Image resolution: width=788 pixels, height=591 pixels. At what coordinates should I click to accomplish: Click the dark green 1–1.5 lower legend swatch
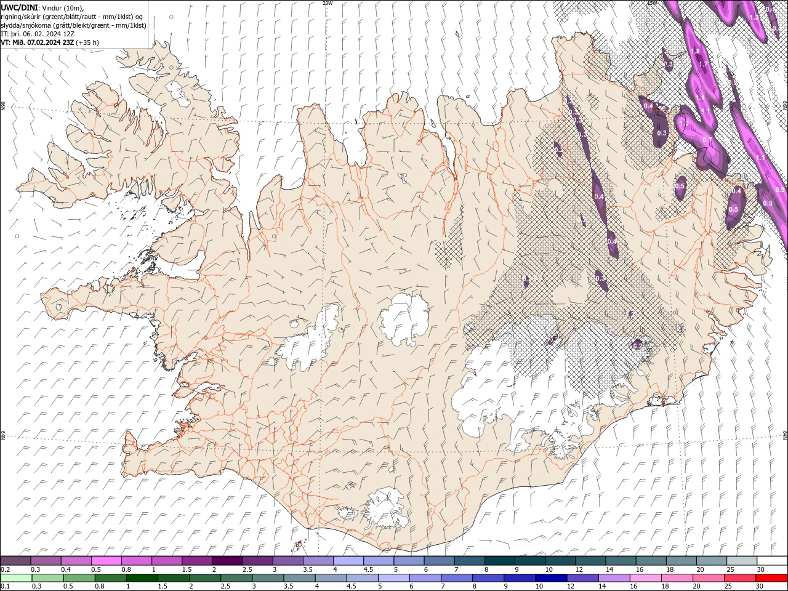[x=142, y=578]
